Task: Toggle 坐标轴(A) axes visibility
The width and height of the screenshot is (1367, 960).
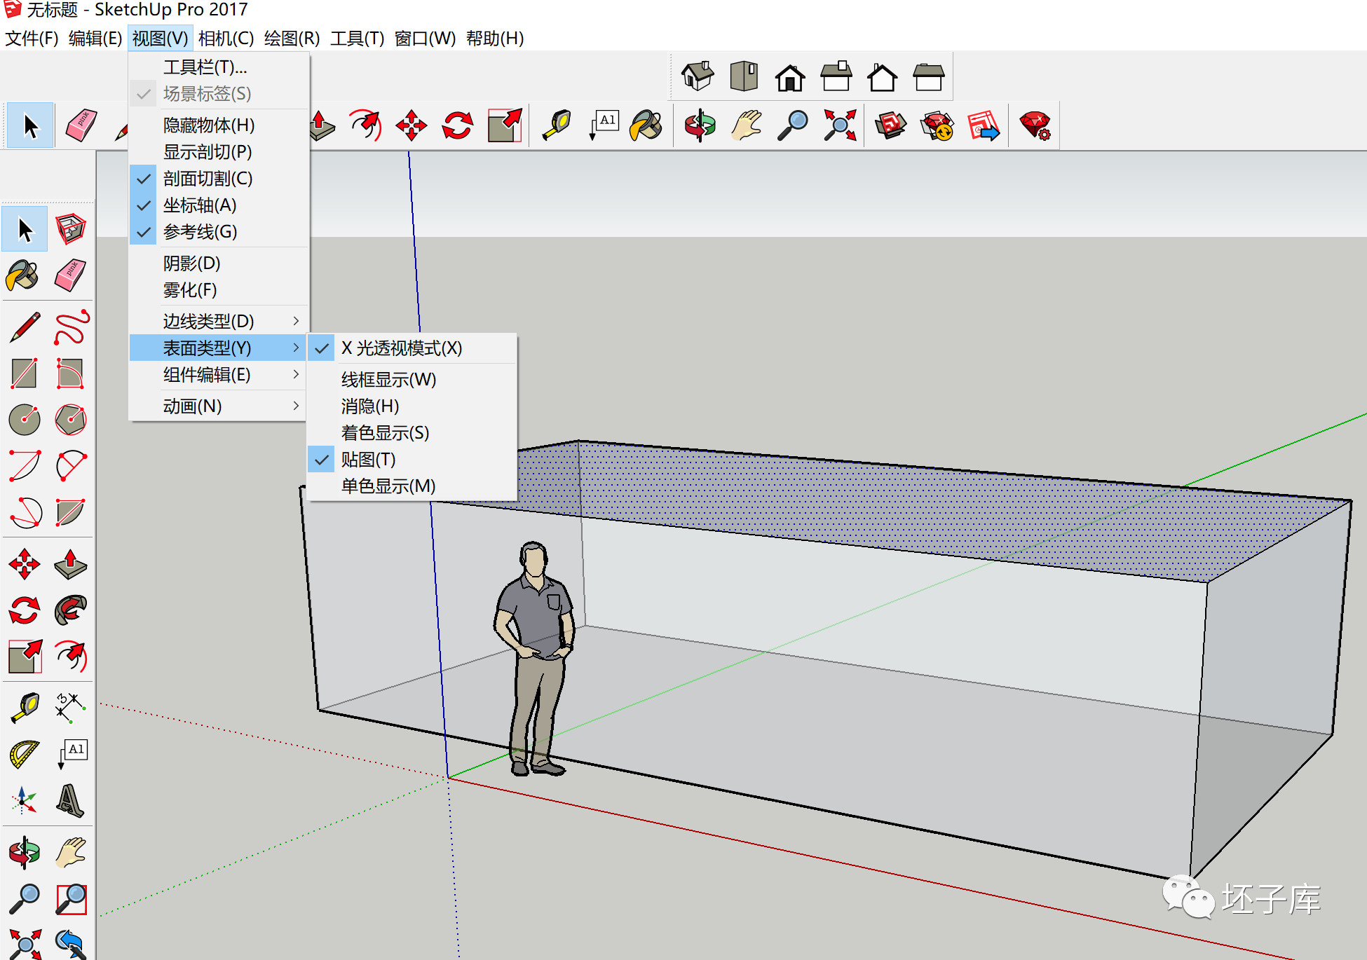Action: pyautogui.click(x=219, y=205)
